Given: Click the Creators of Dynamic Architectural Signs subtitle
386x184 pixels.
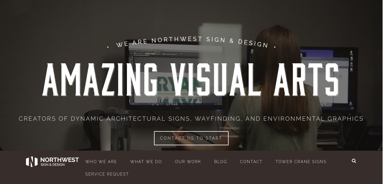Looking at the screenshot, I should (191, 119).
